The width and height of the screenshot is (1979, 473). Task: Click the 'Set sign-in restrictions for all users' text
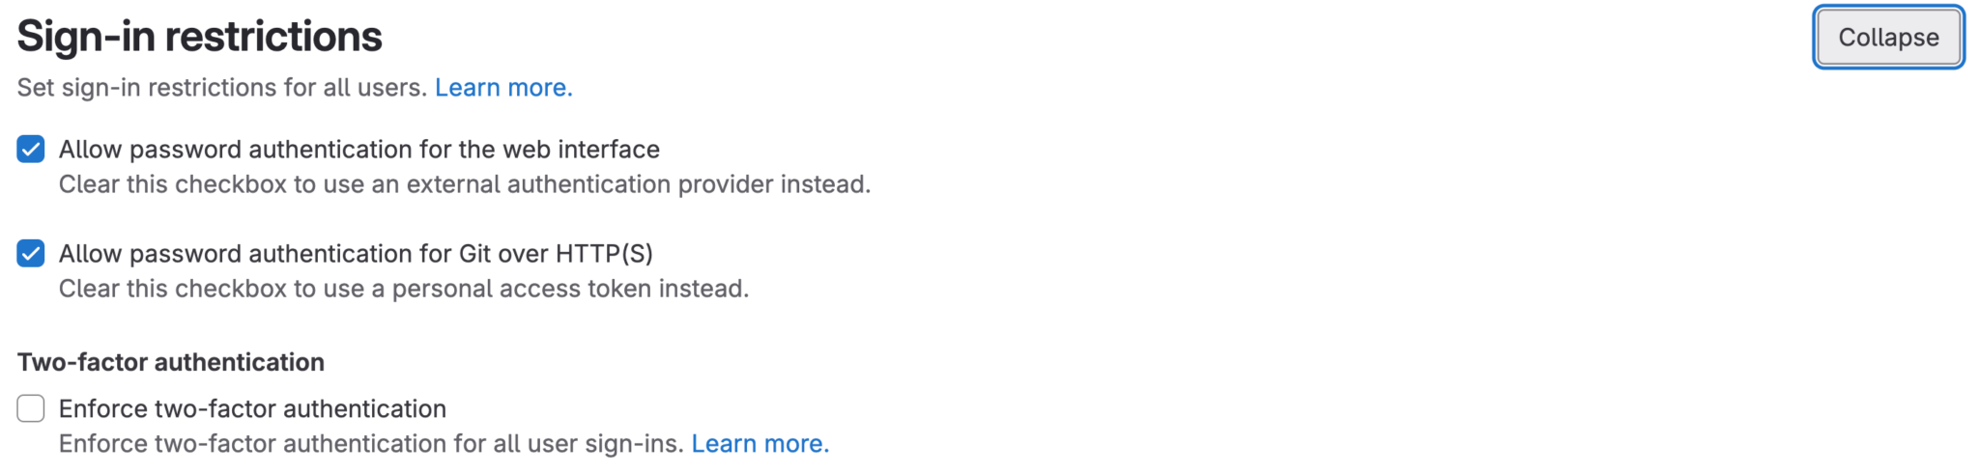click(222, 88)
